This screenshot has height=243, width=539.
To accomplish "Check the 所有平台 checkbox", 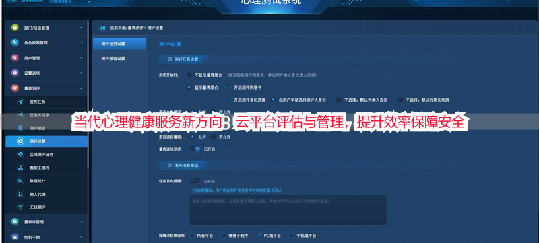I will (x=192, y=236).
